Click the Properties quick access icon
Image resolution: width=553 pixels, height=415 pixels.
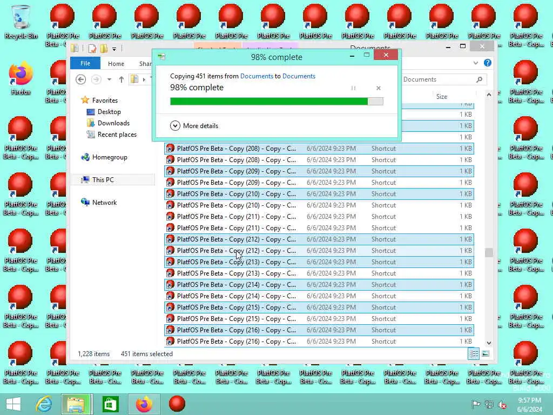(92, 49)
